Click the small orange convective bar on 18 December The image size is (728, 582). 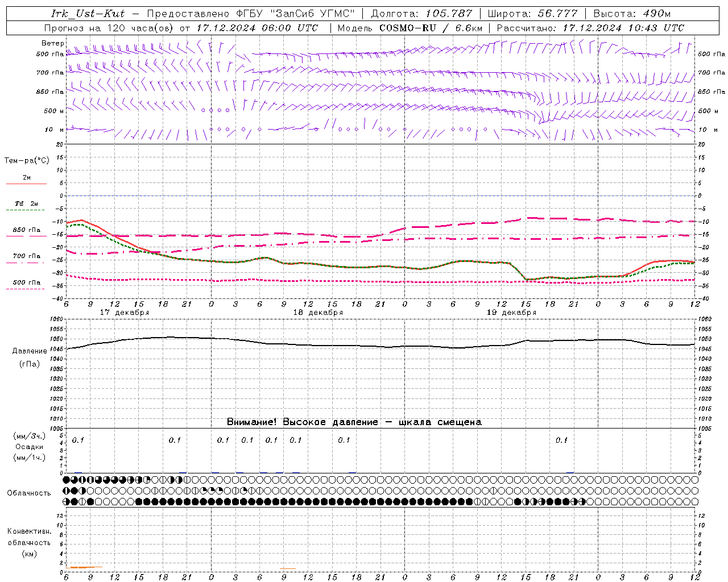[x=288, y=568]
